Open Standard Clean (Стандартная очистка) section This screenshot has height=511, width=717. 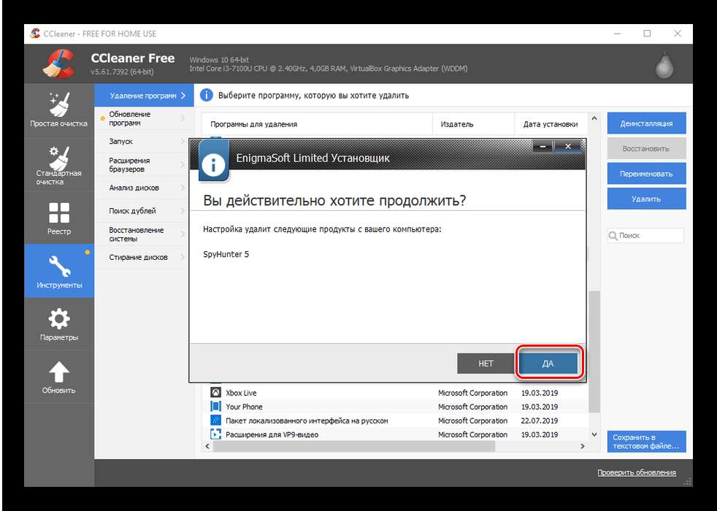point(59,165)
